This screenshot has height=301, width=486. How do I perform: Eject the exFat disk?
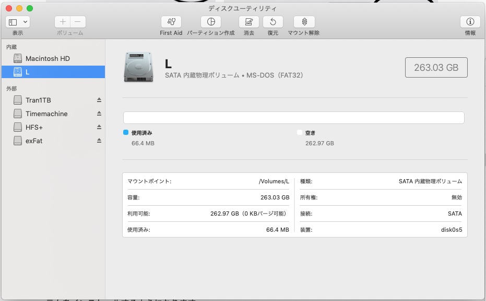coord(99,141)
